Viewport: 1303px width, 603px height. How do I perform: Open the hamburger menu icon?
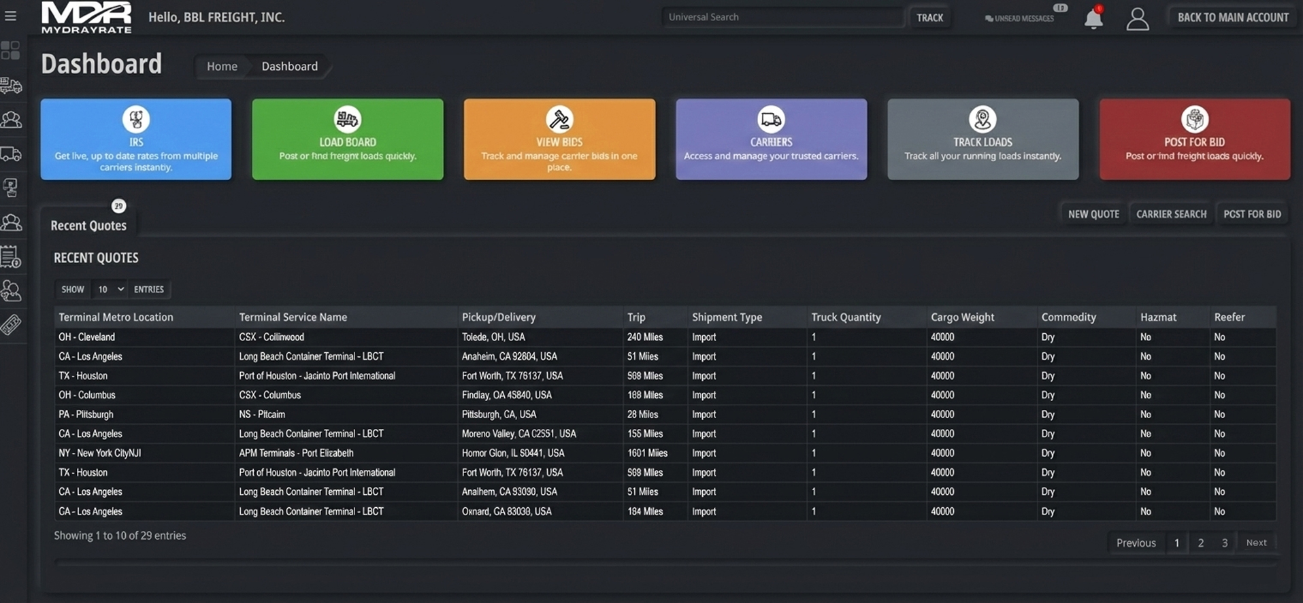coord(11,16)
